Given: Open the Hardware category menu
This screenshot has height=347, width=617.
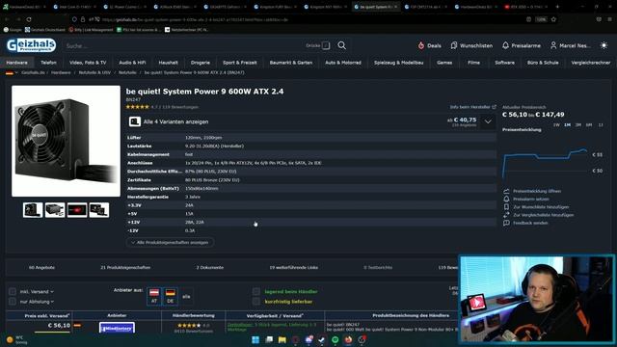Looking at the screenshot, I should pyautogui.click(x=17, y=63).
